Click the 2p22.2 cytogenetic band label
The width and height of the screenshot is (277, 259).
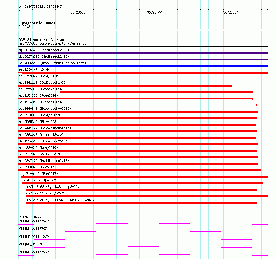24,27
